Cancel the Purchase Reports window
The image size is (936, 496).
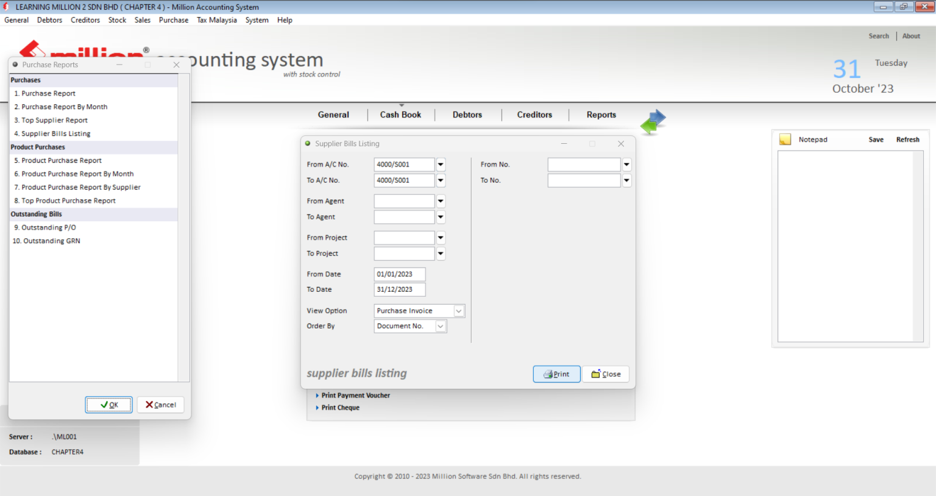(160, 405)
